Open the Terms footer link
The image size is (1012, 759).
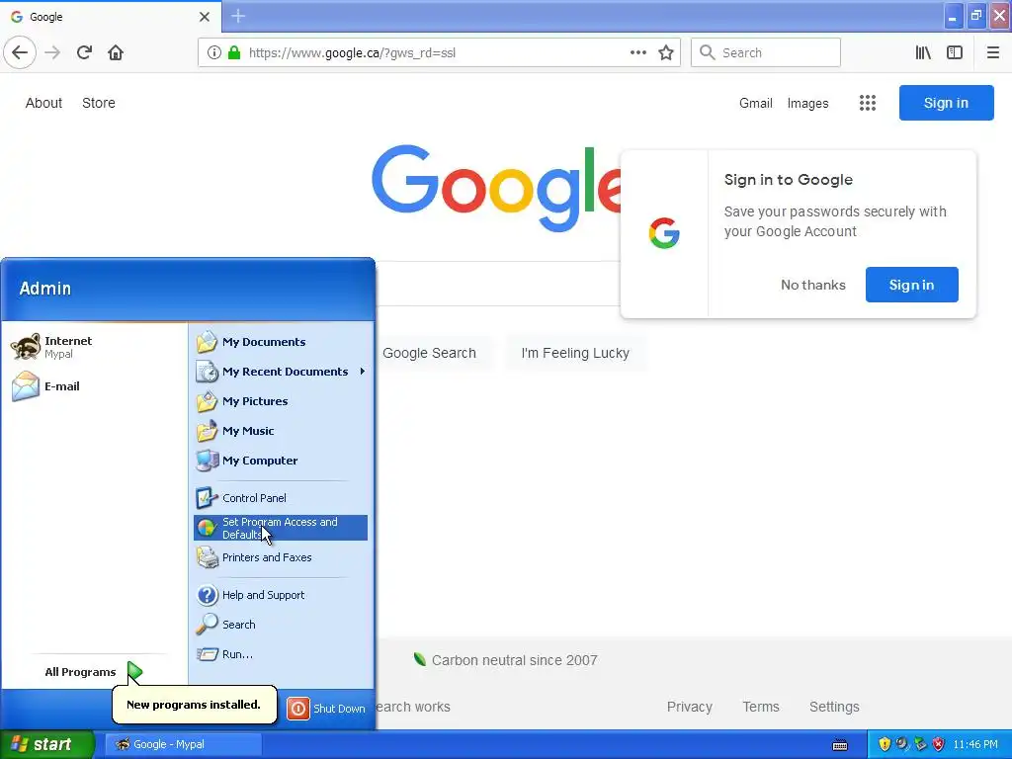pos(761,707)
